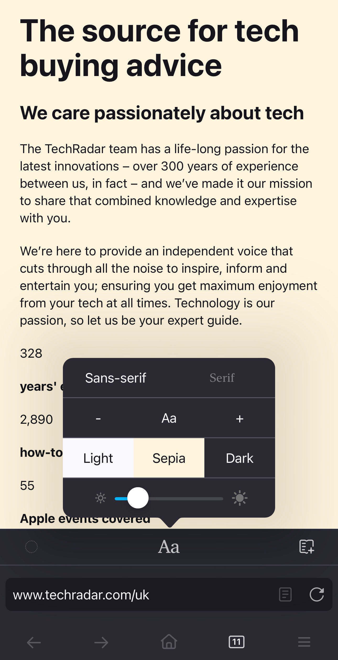The image size is (338, 660).
Task: Open the browser hamburger menu
Action: [x=304, y=642]
